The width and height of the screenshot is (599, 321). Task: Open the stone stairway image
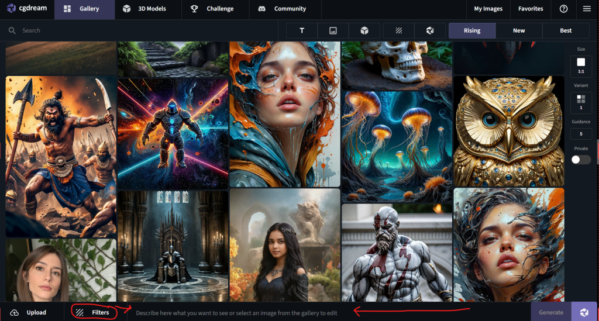(x=173, y=59)
